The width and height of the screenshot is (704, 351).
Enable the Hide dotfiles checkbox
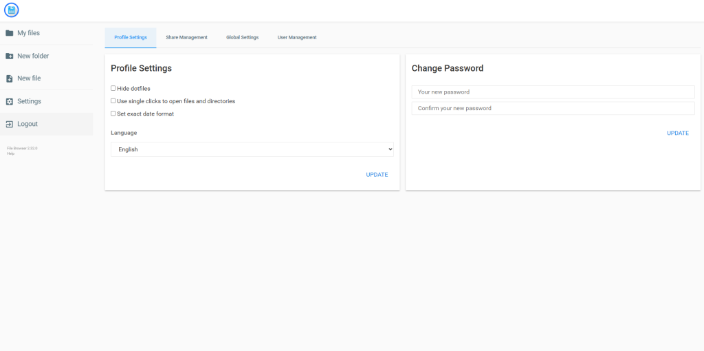tap(113, 88)
